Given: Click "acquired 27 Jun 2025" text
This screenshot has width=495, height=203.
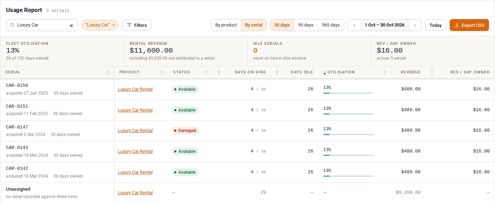Looking at the screenshot, I should coord(27,93).
